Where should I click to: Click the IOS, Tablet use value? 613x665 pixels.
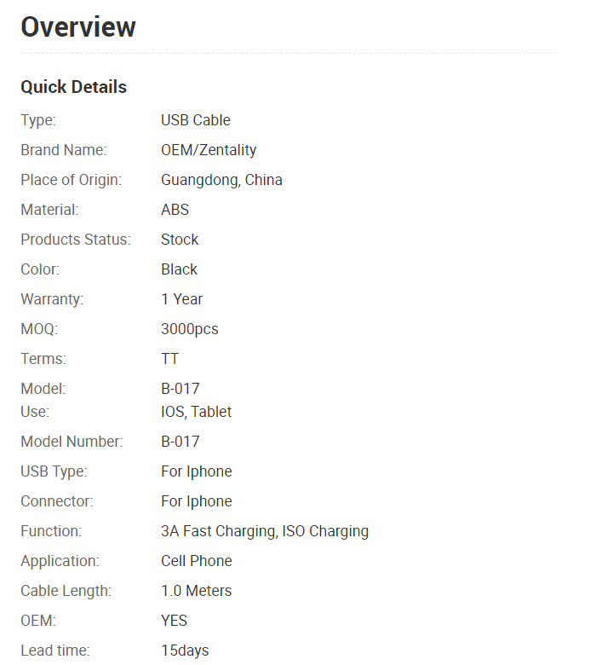pos(196,412)
